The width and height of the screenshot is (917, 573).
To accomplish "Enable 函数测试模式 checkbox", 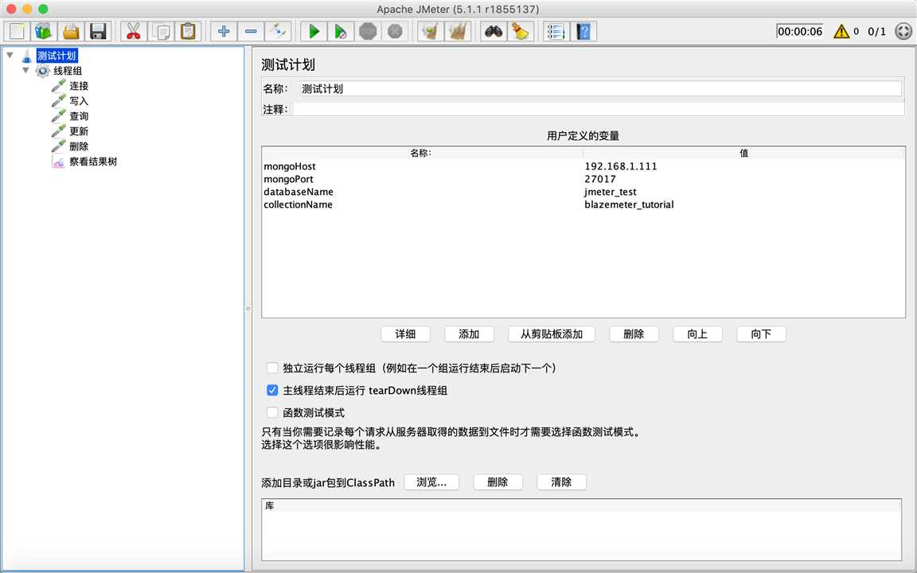I will (x=272, y=412).
